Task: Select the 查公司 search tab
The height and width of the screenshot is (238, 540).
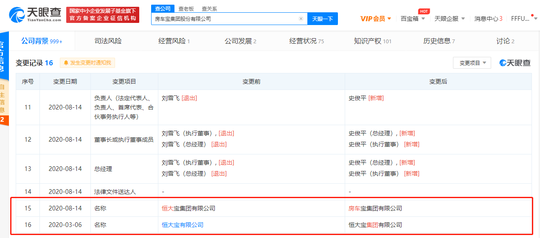Action: pos(163,9)
